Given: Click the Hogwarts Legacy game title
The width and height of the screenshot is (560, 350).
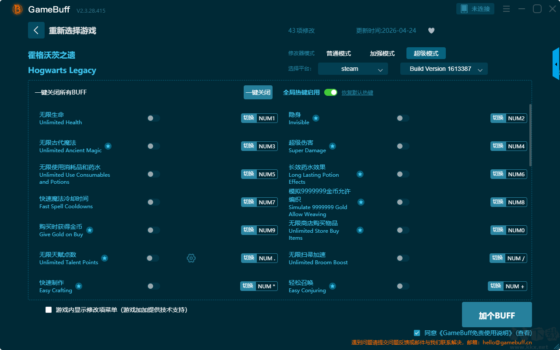Looking at the screenshot, I should 62,70.
